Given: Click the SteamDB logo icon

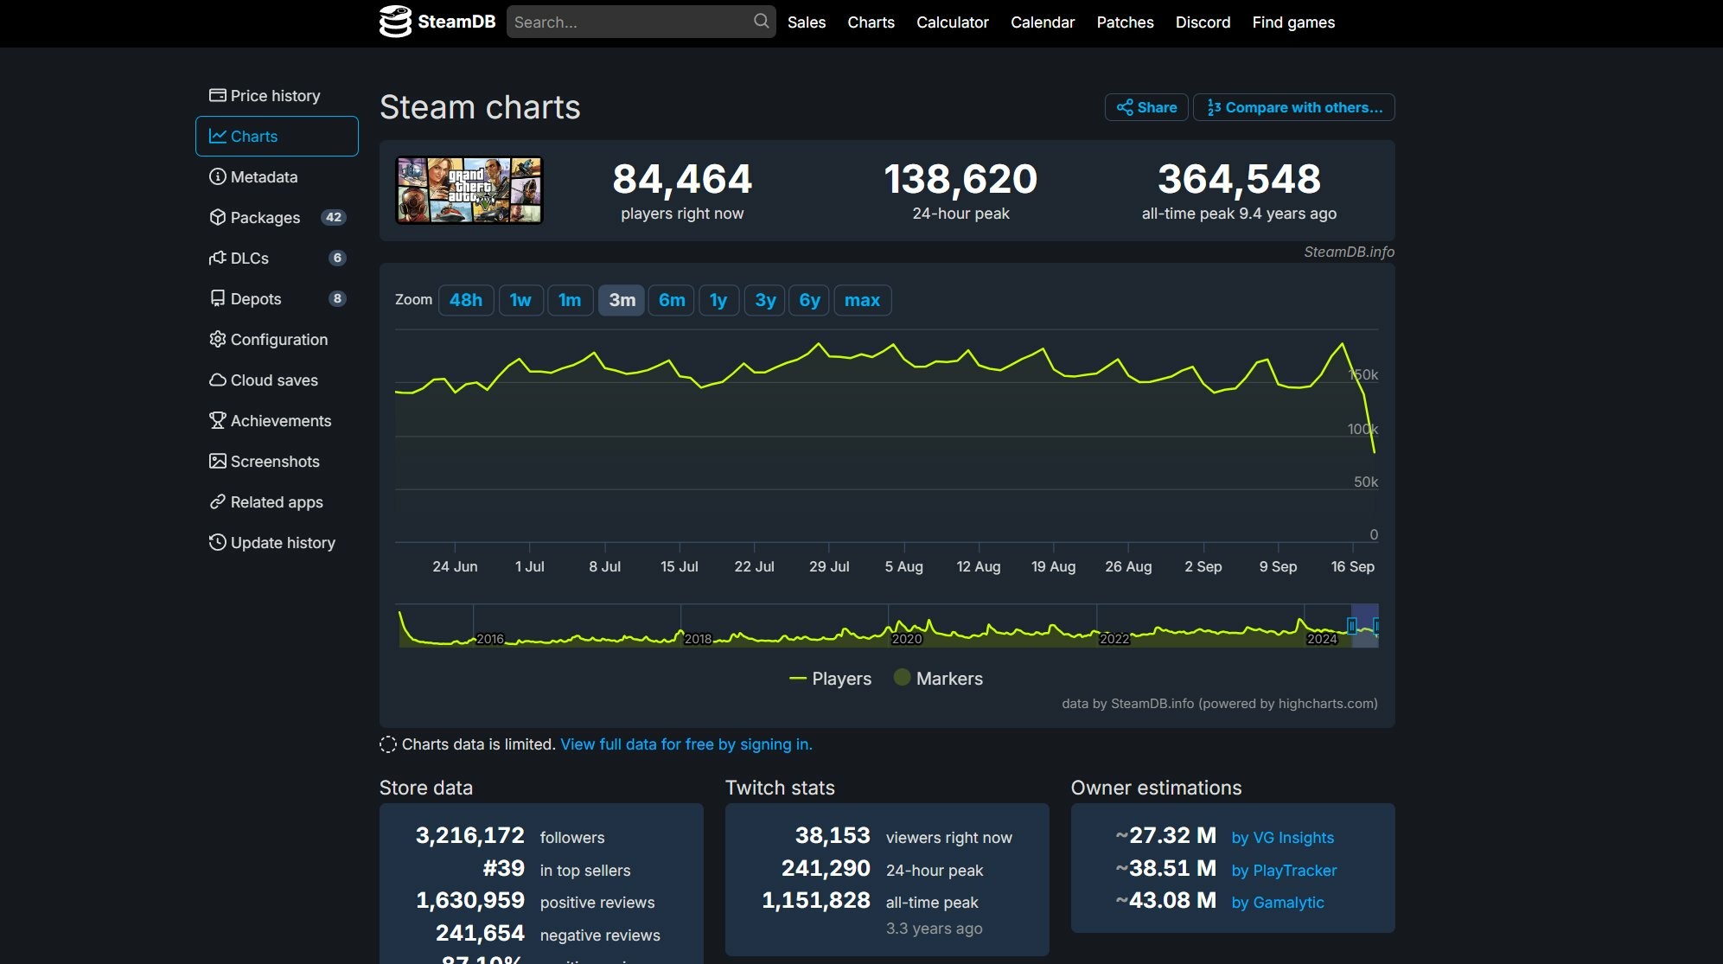Looking at the screenshot, I should (x=395, y=22).
